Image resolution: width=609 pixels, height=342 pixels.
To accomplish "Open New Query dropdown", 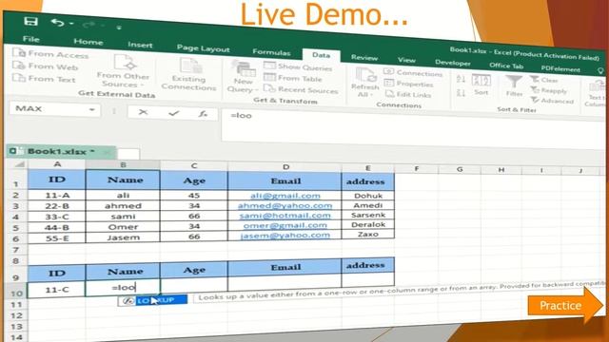I will click(244, 77).
